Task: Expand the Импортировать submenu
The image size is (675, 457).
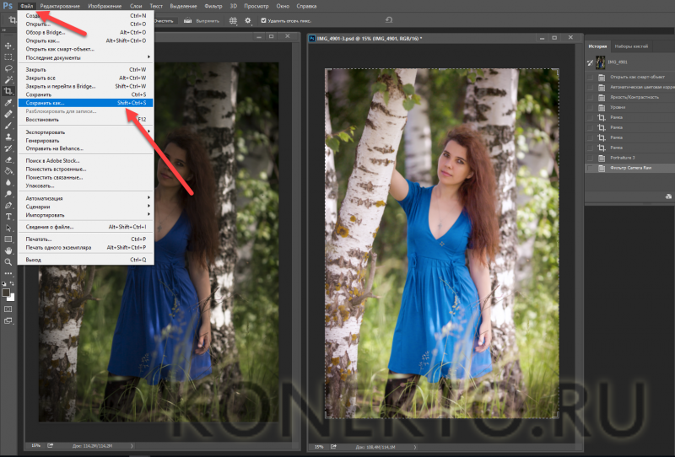Action: click(x=85, y=215)
